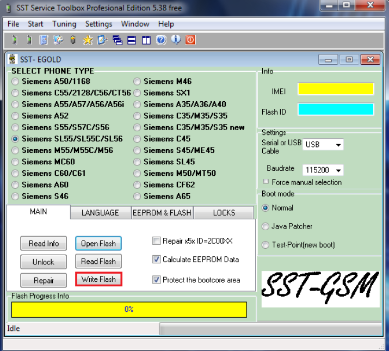The height and width of the screenshot is (351, 389).
Task: Click the SST-EGOLD window title icon
Action: pyautogui.click(x=12, y=59)
